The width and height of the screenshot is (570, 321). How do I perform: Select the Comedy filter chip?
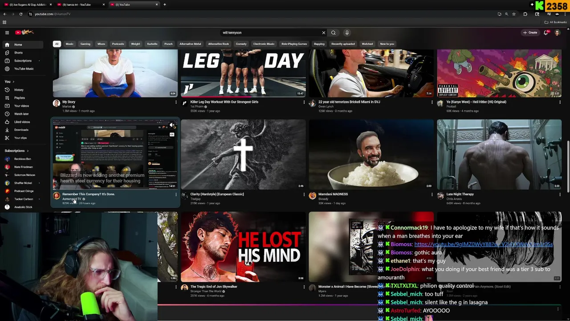(241, 44)
